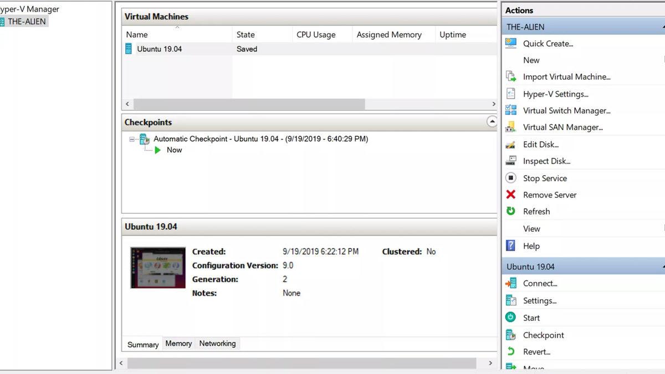This screenshot has height=374, width=665.
Task: Click the Ubuntu 19.04 preview thumbnail
Action: [x=158, y=268]
